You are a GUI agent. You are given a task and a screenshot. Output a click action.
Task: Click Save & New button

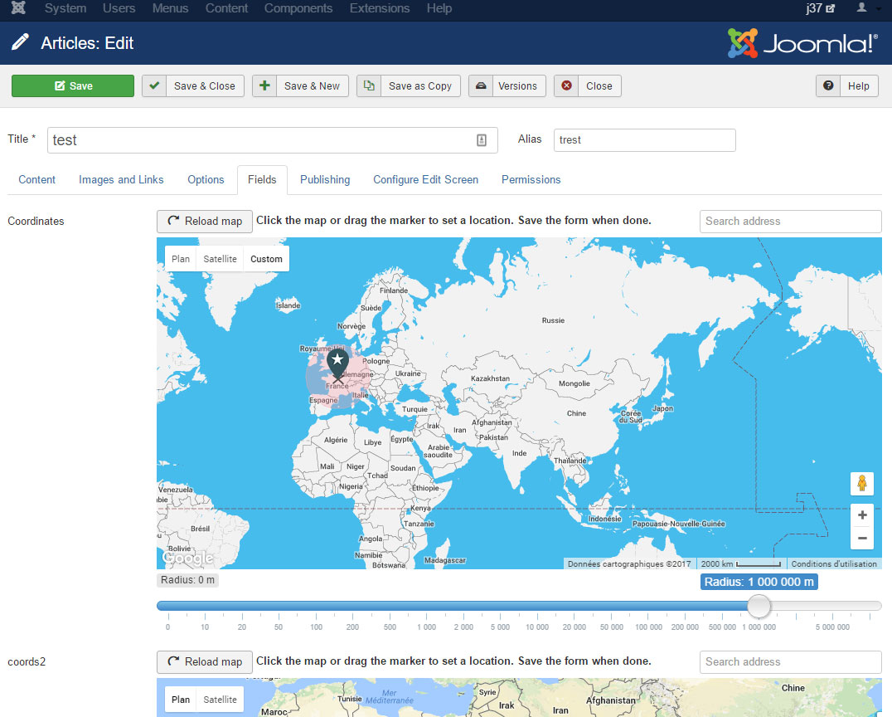coord(300,86)
